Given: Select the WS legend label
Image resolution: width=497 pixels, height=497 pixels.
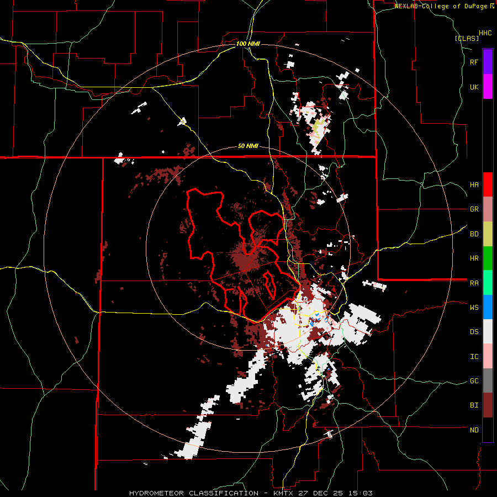Looking at the screenshot, I should pyautogui.click(x=474, y=308).
